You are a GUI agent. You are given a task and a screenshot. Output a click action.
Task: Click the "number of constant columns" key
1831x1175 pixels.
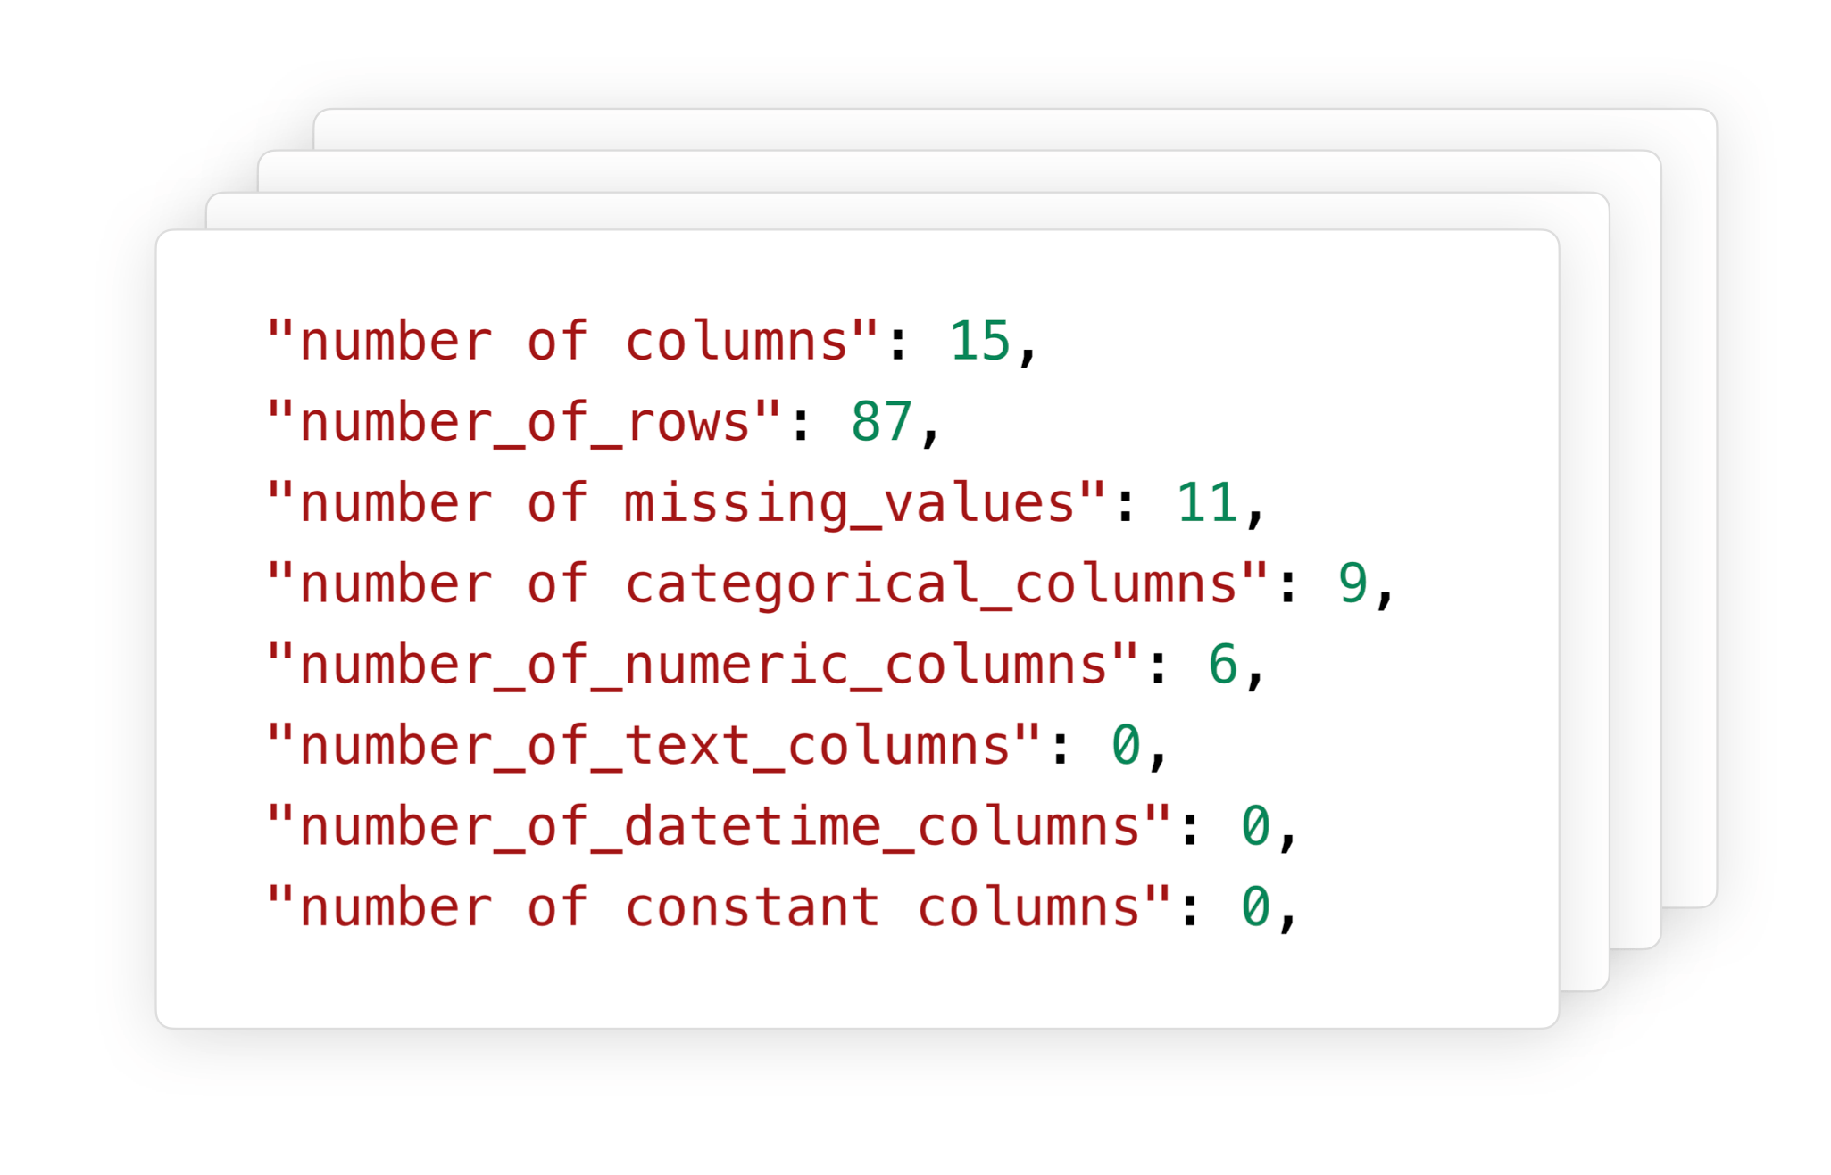point(720,907)
